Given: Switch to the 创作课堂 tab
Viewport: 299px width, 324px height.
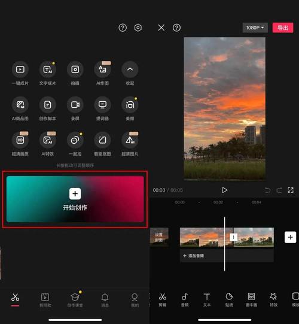Looking at the screenshot, I should click(x=75, y=299).
